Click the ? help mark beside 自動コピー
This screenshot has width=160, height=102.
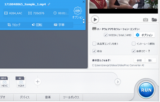(149, 51)
